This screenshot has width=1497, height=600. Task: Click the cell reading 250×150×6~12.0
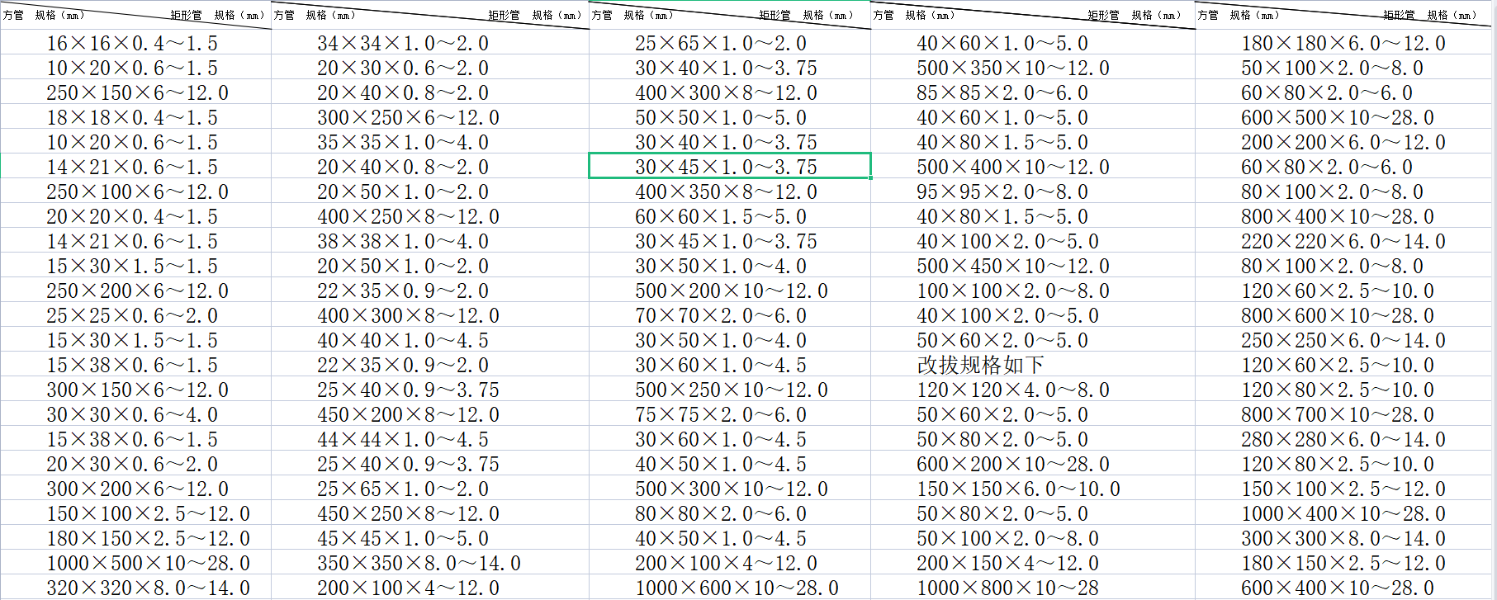[x=137, y=92]
